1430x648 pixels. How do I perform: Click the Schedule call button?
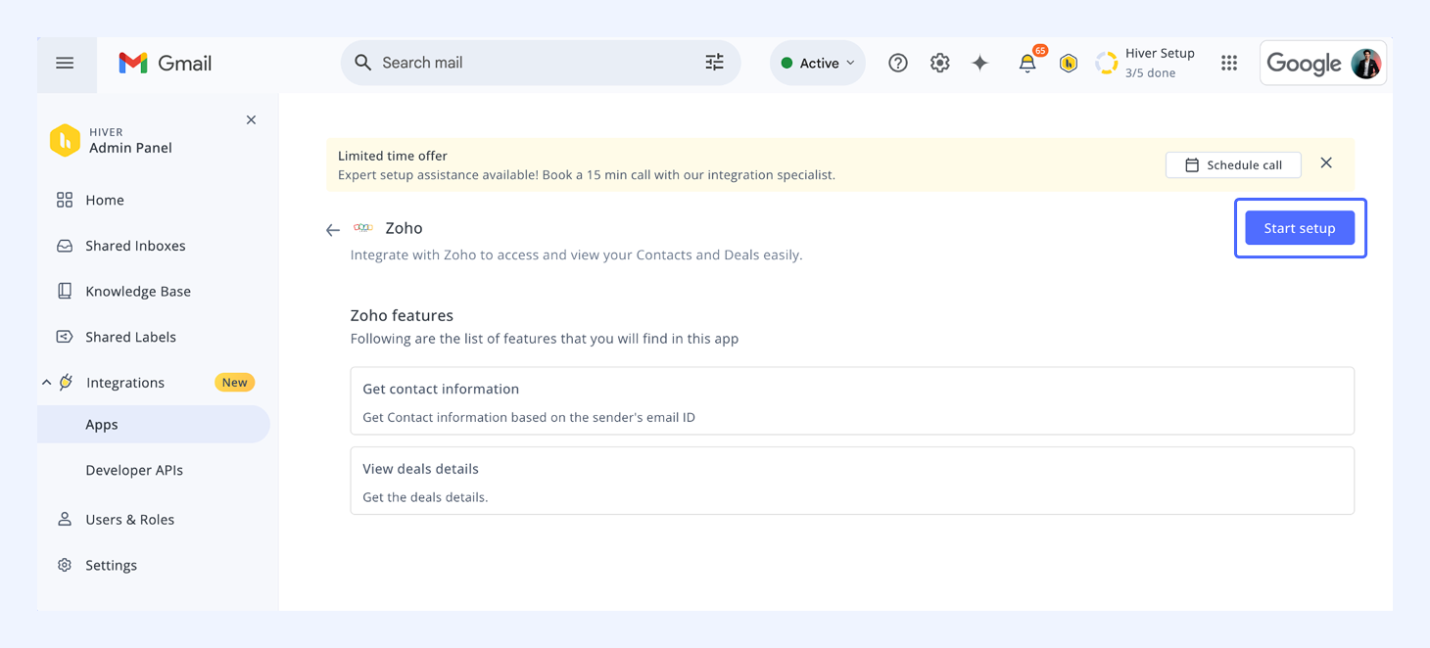pyautogui.click(x=1233, y=164)
